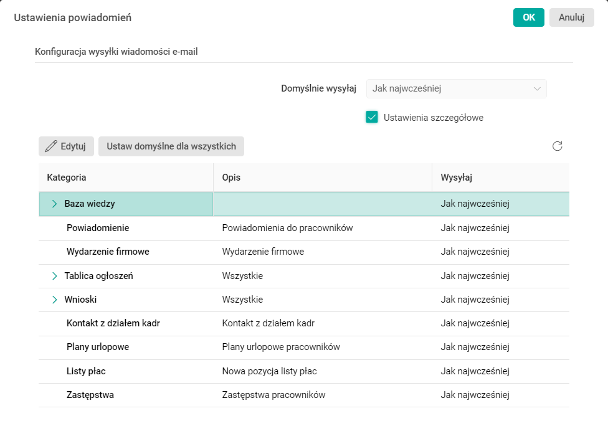This screenshot has width=608, height=426.
Task: Open the Domyślnie wysyłaj dropdown
Action: pyautogui.click(x=457, y=88)
